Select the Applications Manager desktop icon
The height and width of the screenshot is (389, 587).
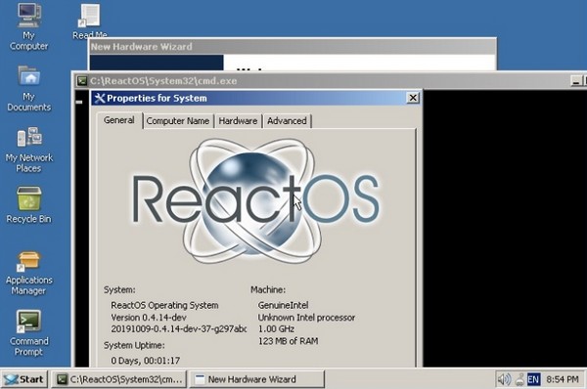pos(28,273)
